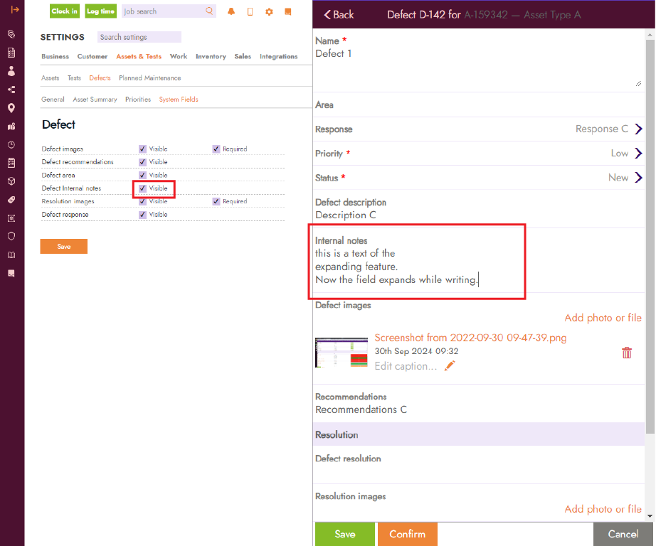The height and width of the screenshot is (546, 656).
Task: Open the Asset Summary tab
Action: coord(95,100)
